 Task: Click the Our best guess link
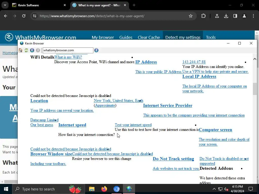[x=42, y=125]
